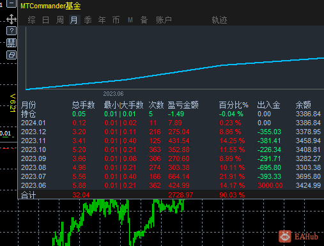Click the MTCommander基金 title
The height and width of the screenshot is (246, 324).
(x=50, y=6)
